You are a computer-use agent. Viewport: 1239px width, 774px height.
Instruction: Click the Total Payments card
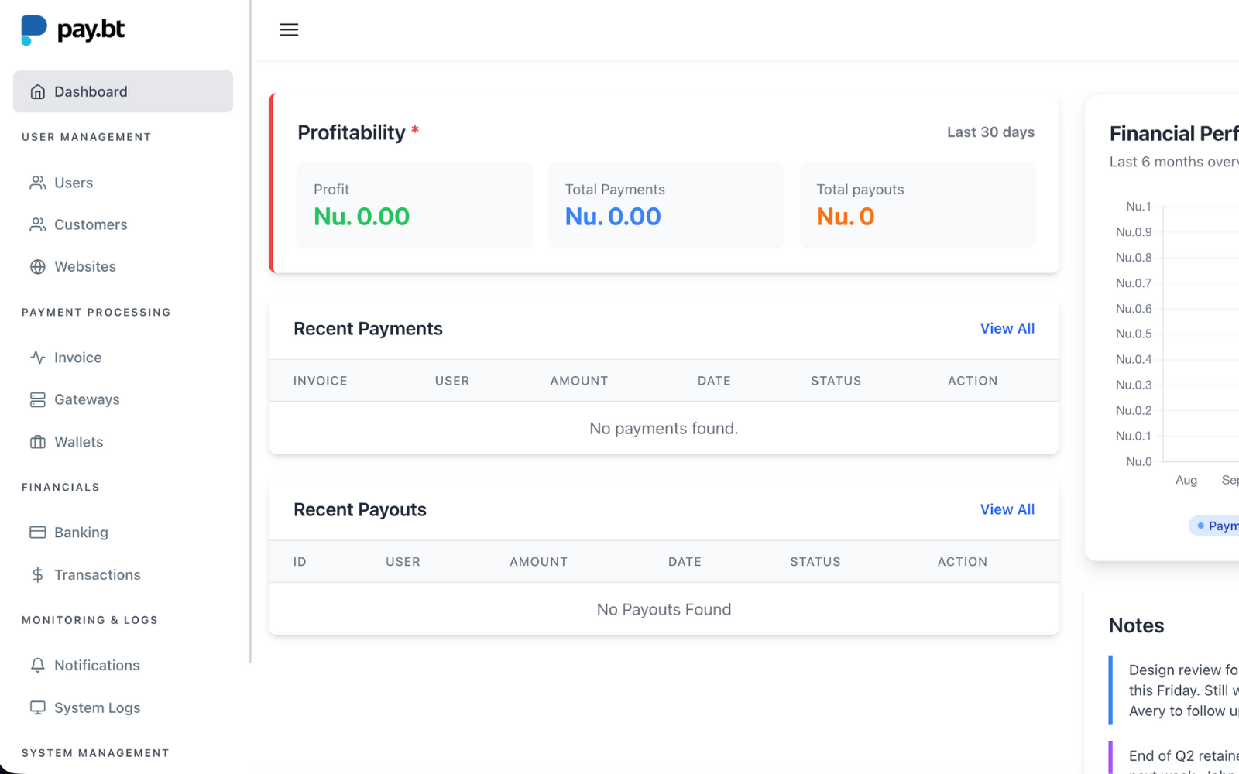(x=665, y=206)
